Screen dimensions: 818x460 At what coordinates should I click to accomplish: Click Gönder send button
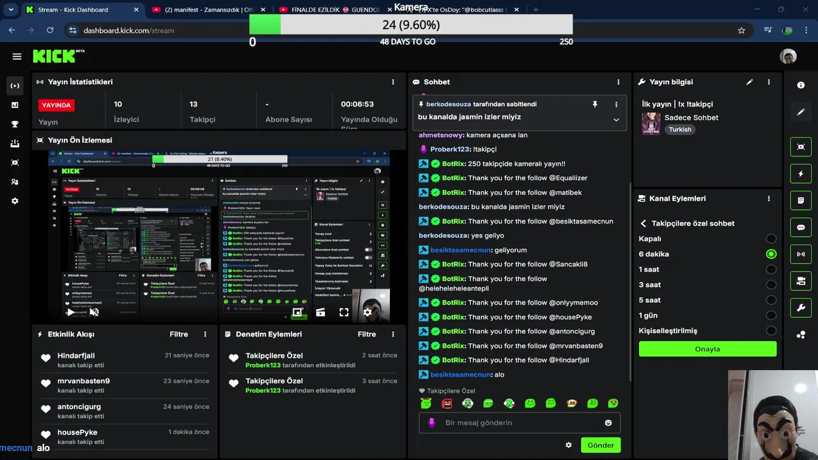(x=601, y=445)
